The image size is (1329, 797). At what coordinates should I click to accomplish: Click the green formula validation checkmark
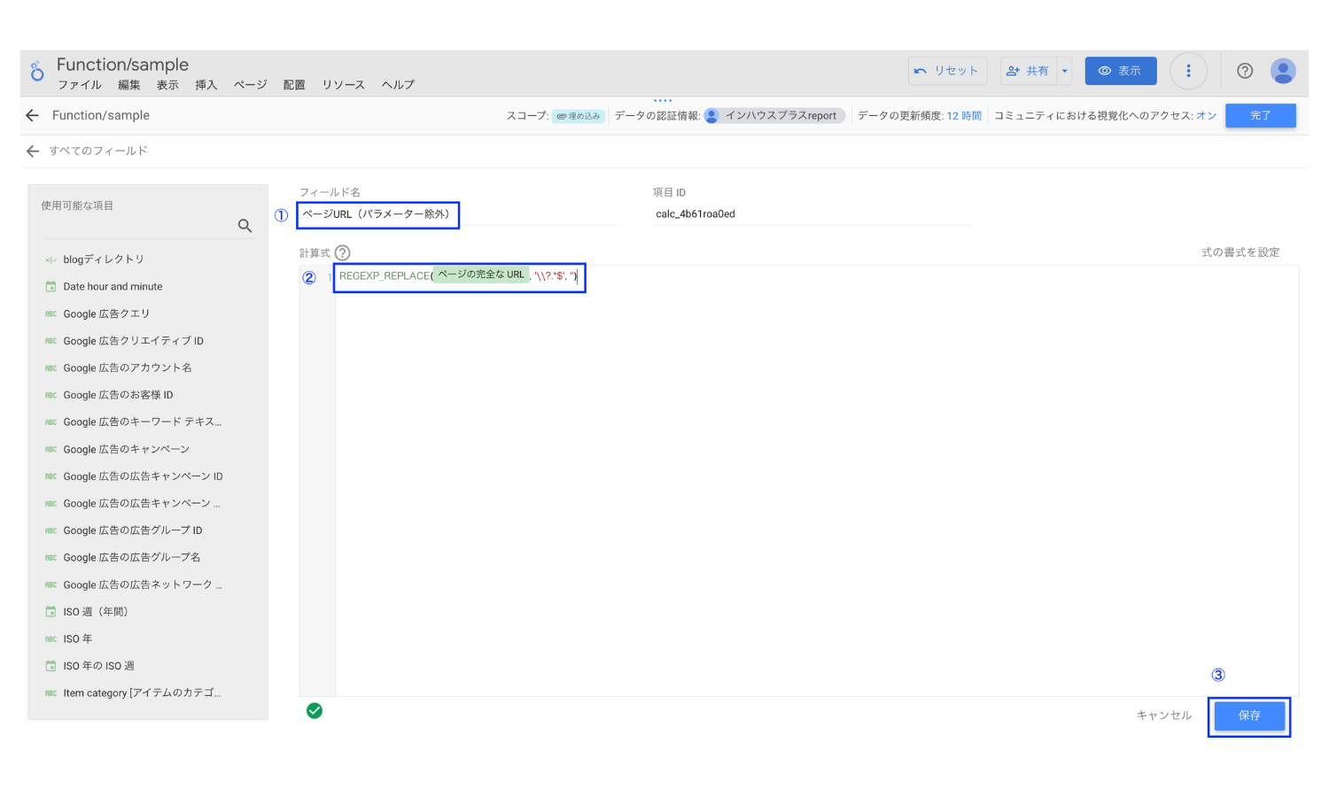[x=315, y=710]
